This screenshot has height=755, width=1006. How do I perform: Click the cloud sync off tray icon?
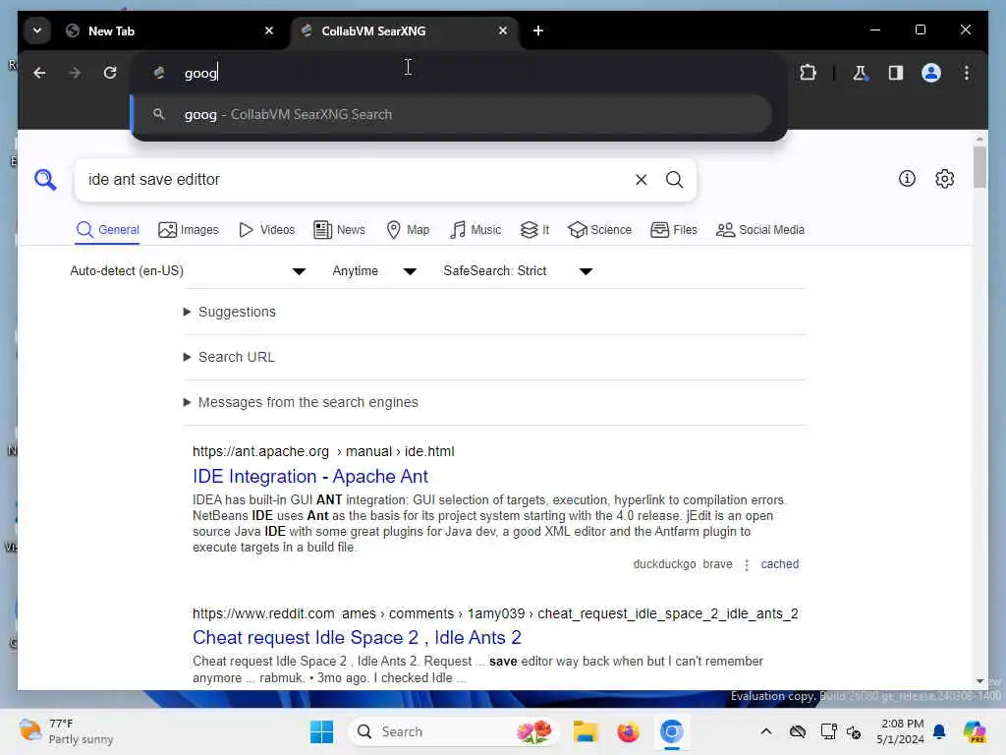pyautogui.click(x=797, y=731)
